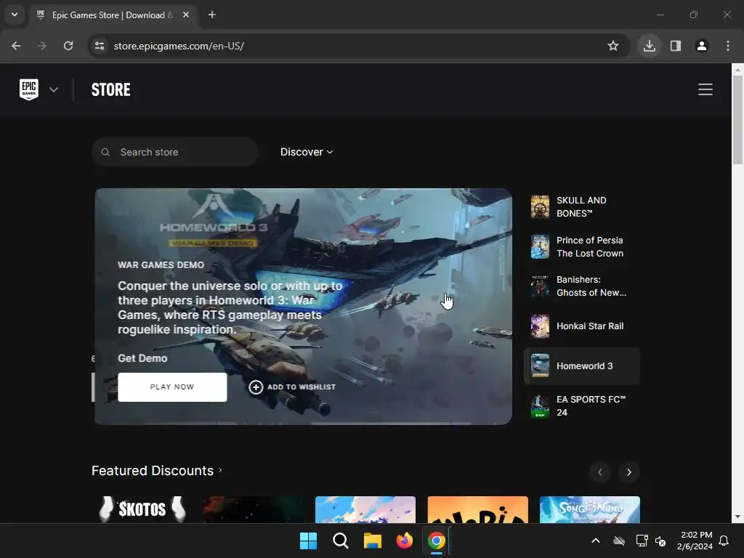Go back with the browser back arrow
The height and width of the screenshot is (558, 744).
coord(16,46)
